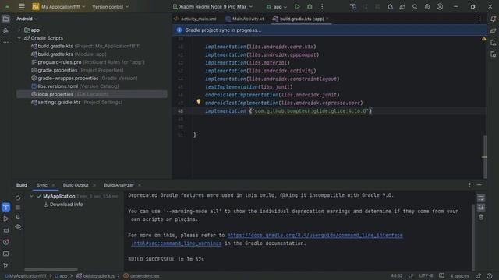The image size is (499, 280).
Task: Click the UTF-8 encoding status entry
Action: click(426, 276)
